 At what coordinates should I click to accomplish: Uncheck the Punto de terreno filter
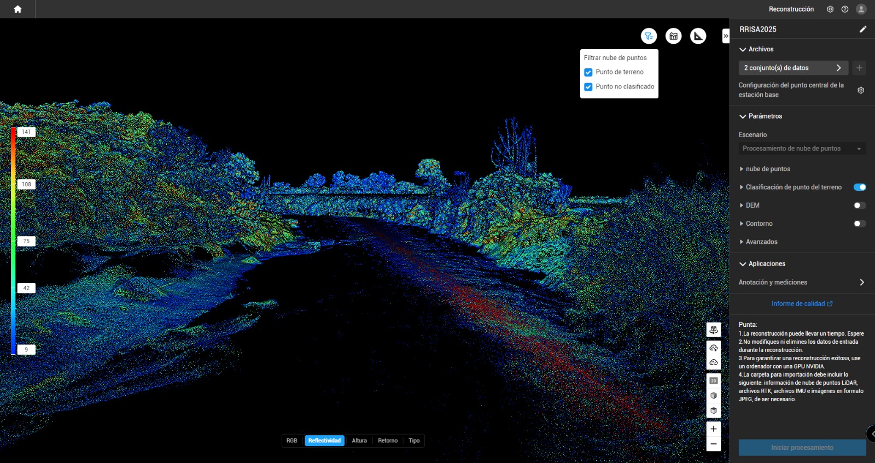click(x=588, y=72)
